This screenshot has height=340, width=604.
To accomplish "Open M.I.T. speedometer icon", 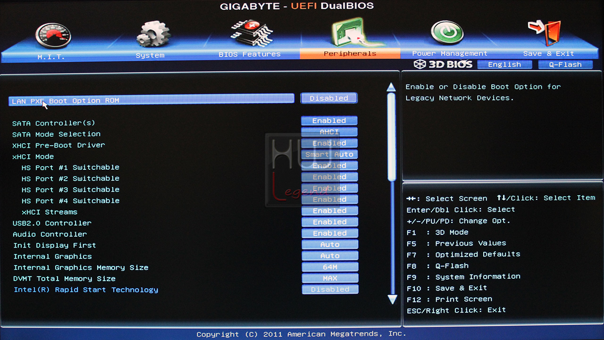I will 53,35.
